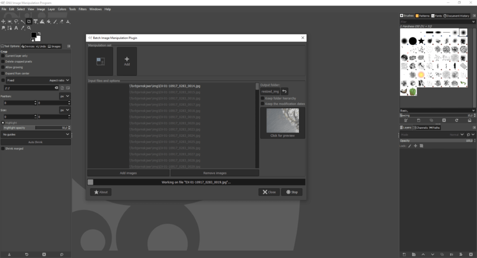Enable Keep folder hierarchy checkbox
This screenshot has height=258, width=477.
coord(263,98)
